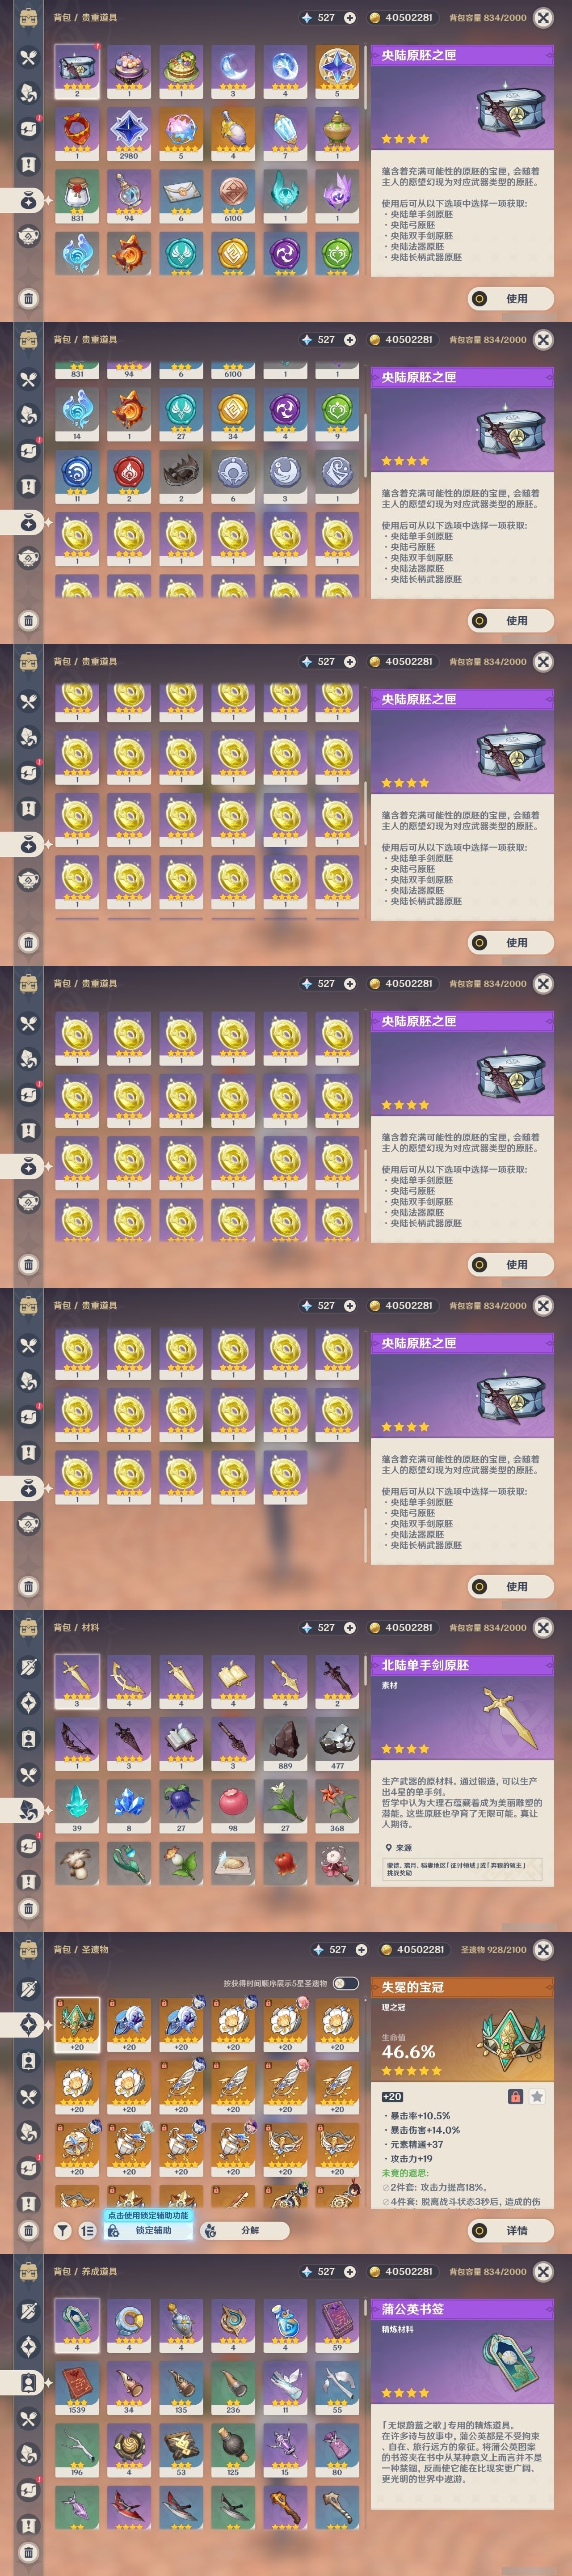
Task: Toggle the 5-star artifact sort switch
Action: [x=345, y=1983]
